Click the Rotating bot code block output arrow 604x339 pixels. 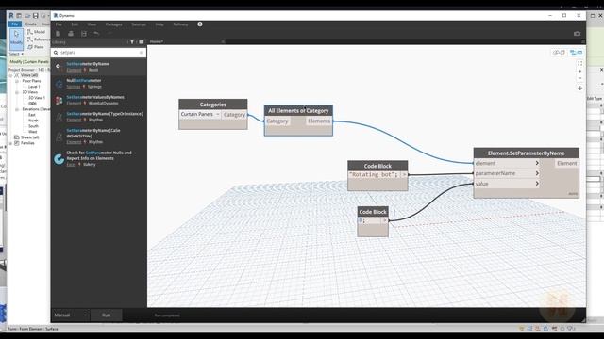(404, 175)
